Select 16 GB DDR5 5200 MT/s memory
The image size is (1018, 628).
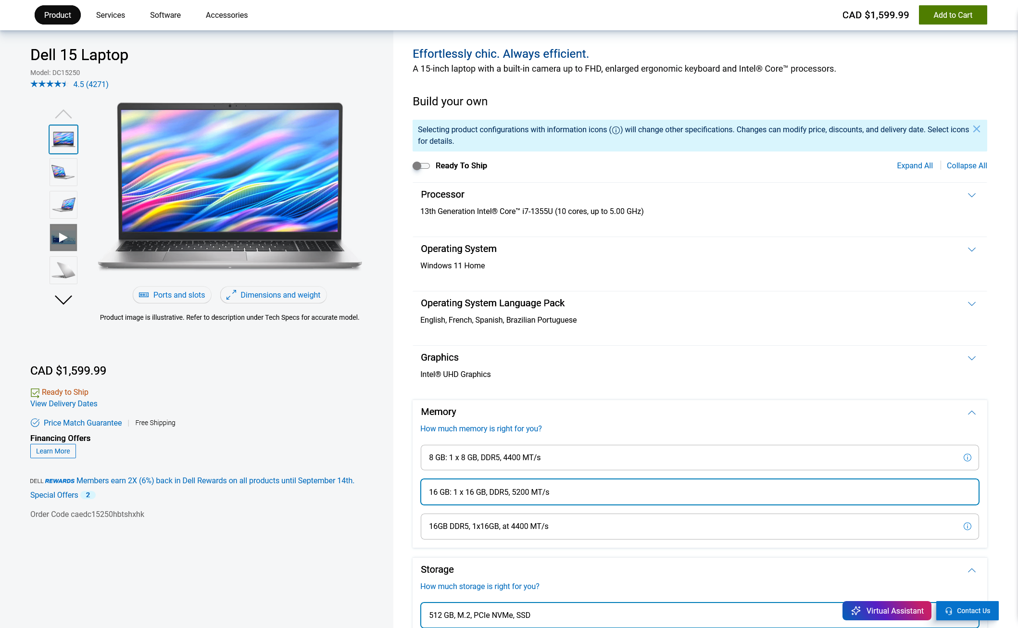(x=700, y=492)
